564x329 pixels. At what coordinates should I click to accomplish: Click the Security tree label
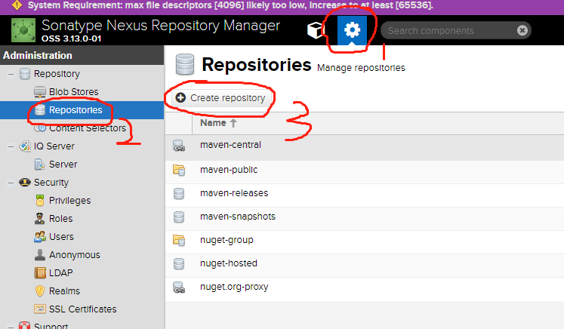tap(51, 183)
